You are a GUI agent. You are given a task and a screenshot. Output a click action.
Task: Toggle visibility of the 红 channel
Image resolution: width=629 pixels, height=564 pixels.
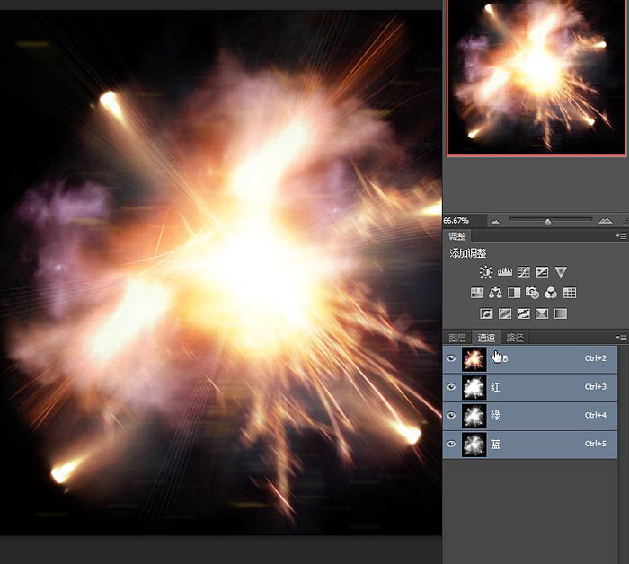451,387
